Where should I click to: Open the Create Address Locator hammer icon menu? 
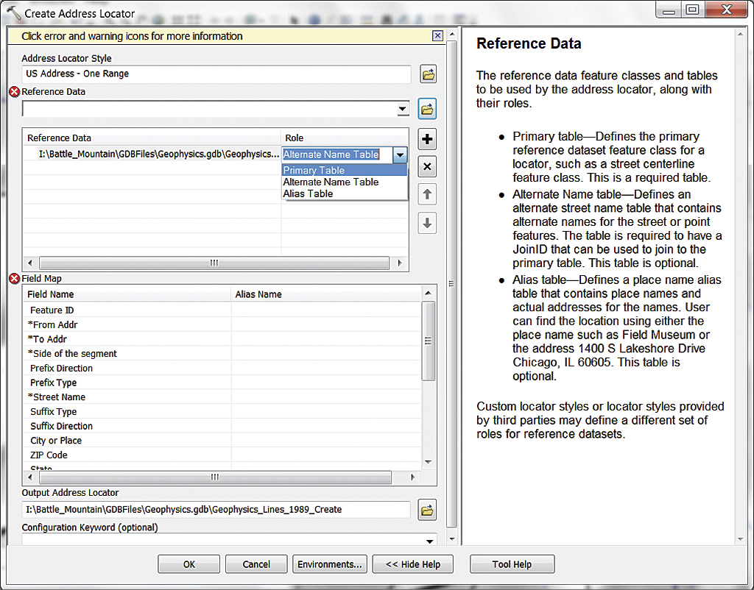click(x=13, y=13)
